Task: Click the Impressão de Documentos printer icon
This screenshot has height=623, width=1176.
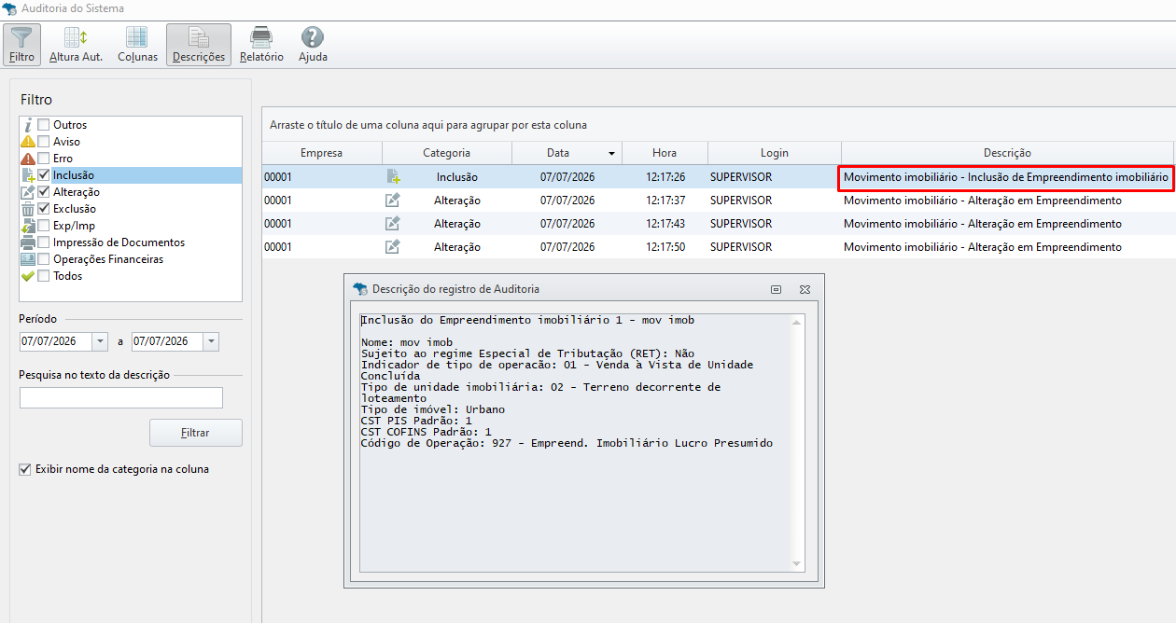Action: (x=28, y=242)
